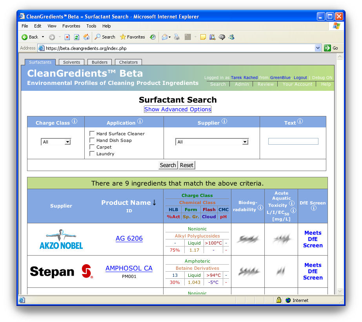Switch to the Solvents tab

tap(71, 62)
